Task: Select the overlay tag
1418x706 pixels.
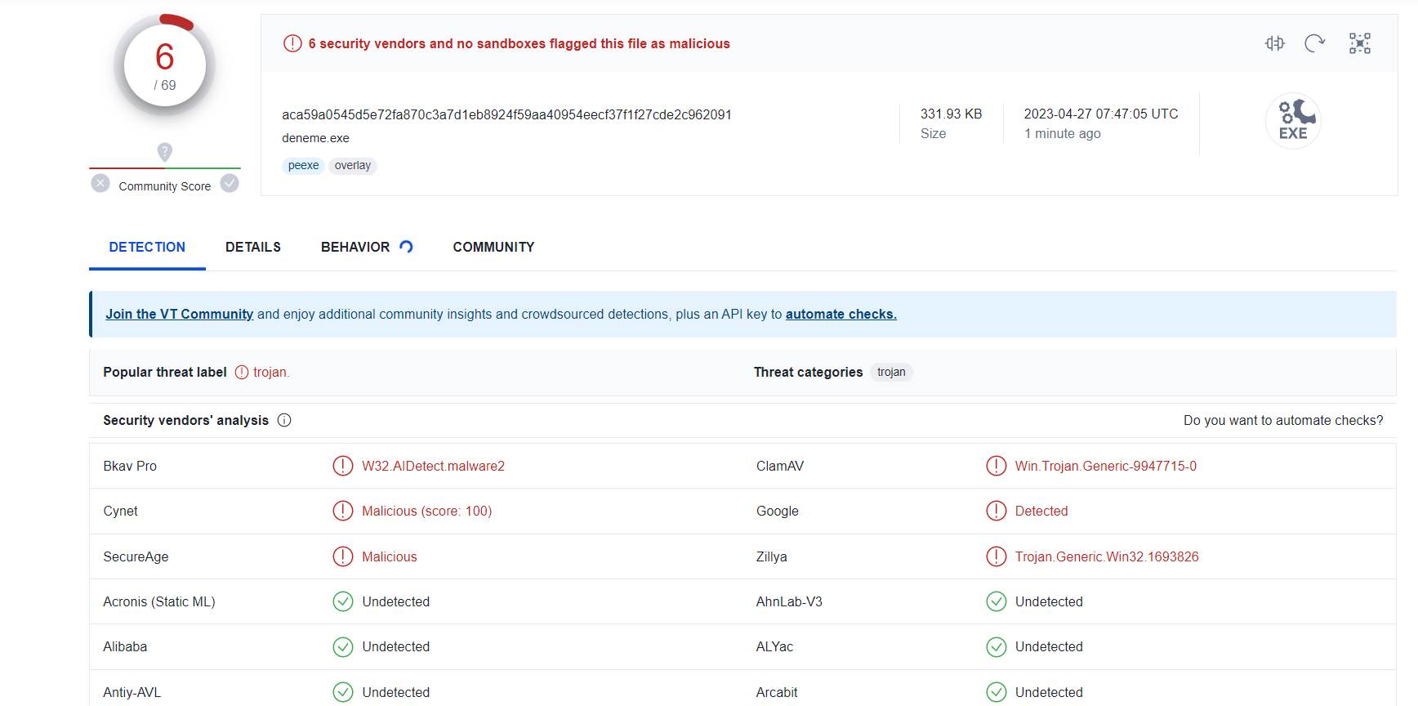Action: point(352,166)
